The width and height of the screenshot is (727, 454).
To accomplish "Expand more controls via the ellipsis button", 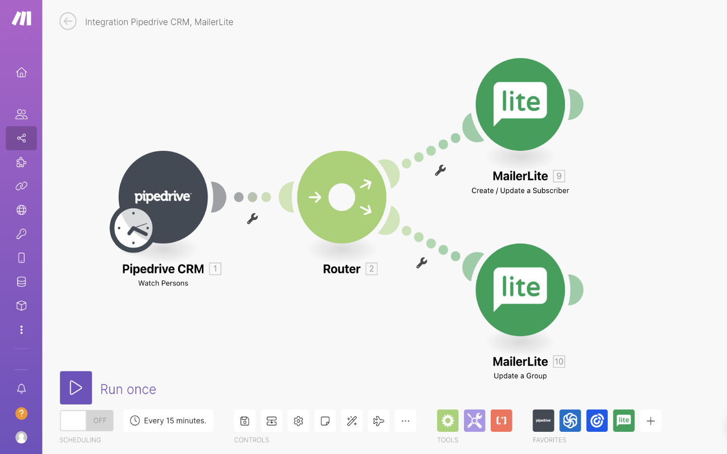I will click(x=405, y=420).
